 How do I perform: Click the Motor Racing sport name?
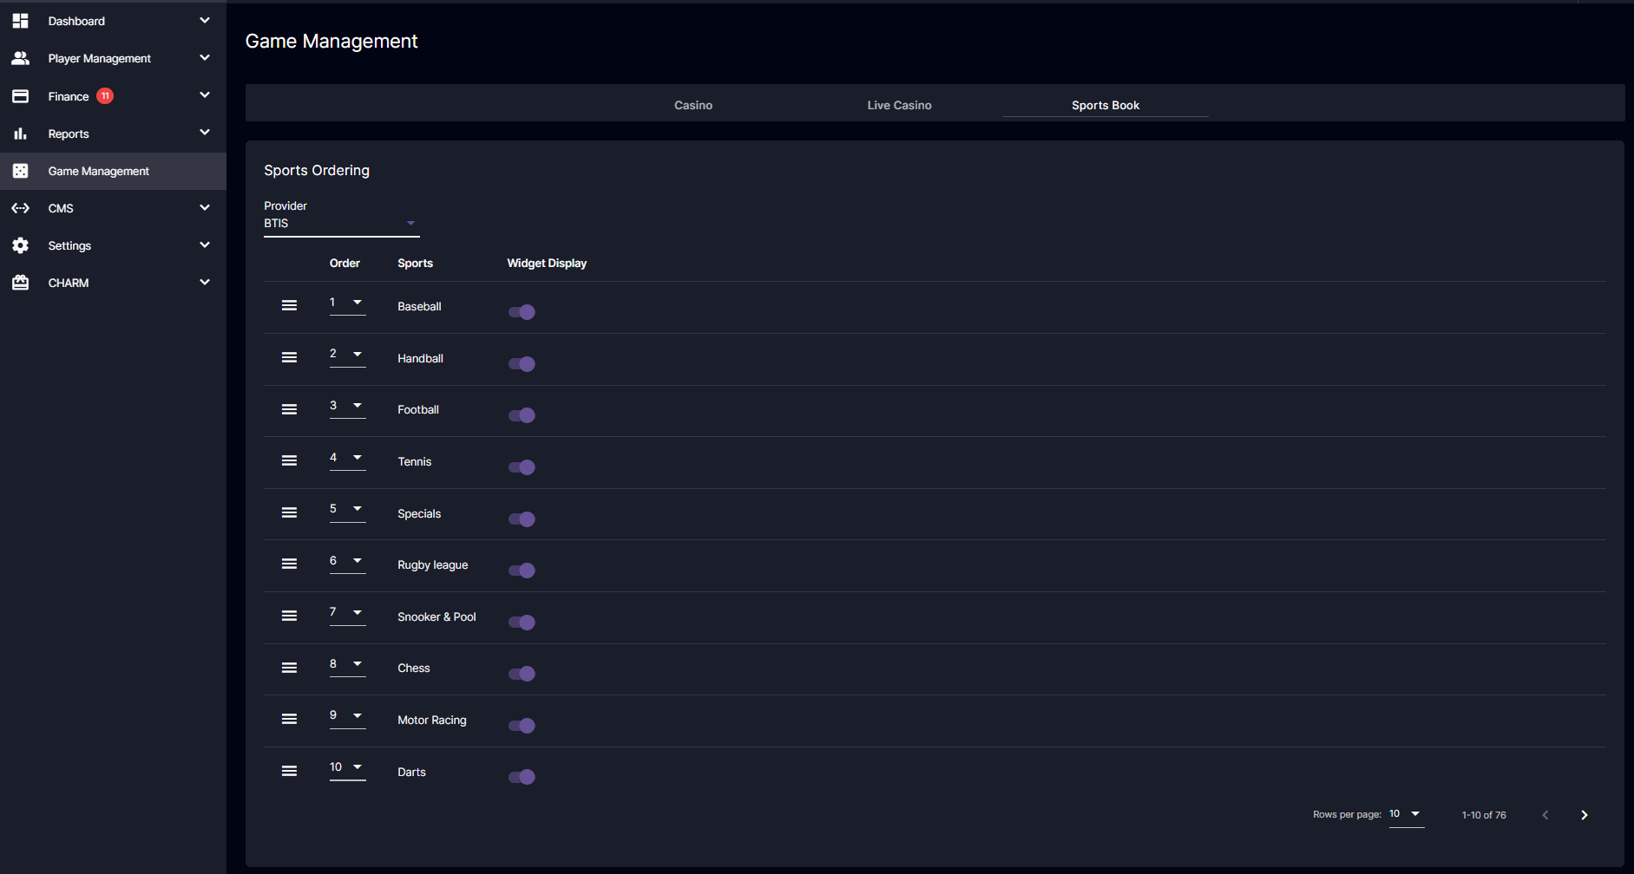coord(432,721)
